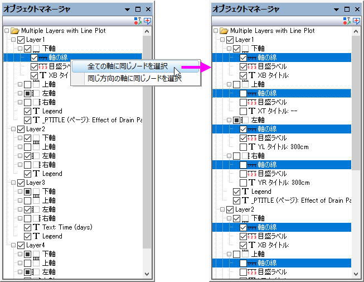Screen dimensions: 364x282
Task: Click the right-axis icon of Layer1 右軸 in left panel
Action: (x=37, y=102)
